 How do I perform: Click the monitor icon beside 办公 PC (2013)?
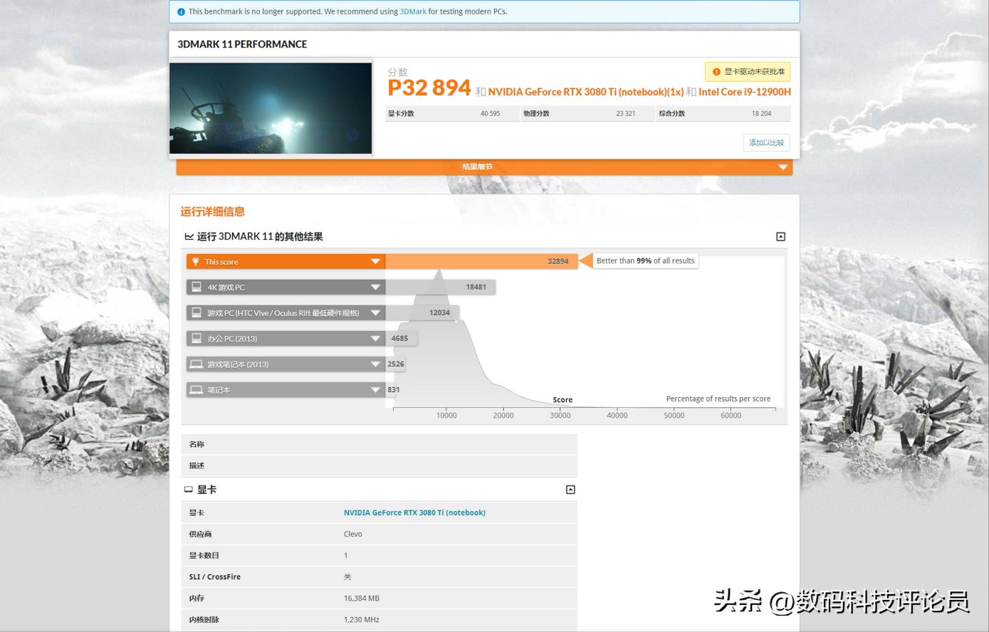(x=196, y=338)
